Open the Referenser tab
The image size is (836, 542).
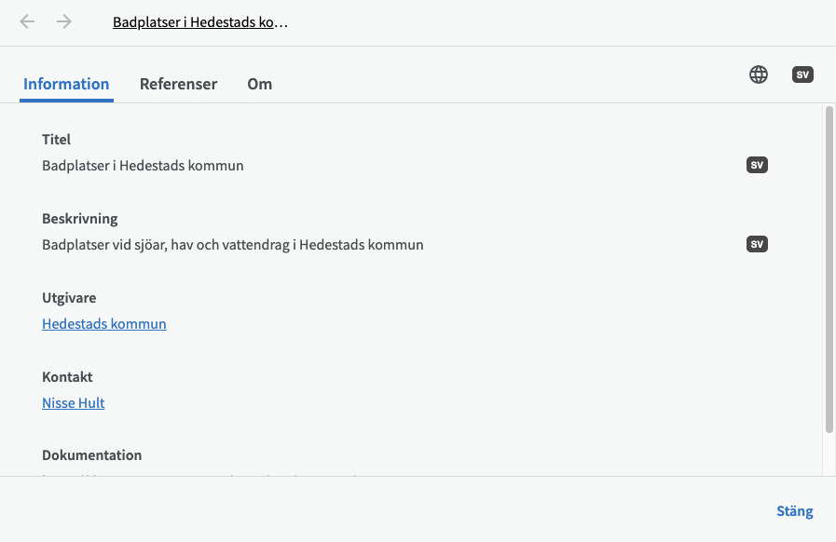pyautogui.click(x=178, y=84)
